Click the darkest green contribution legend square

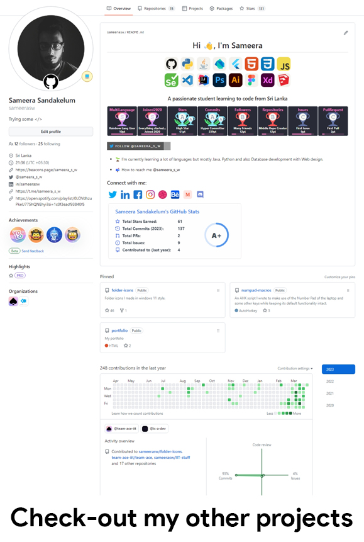290,413
